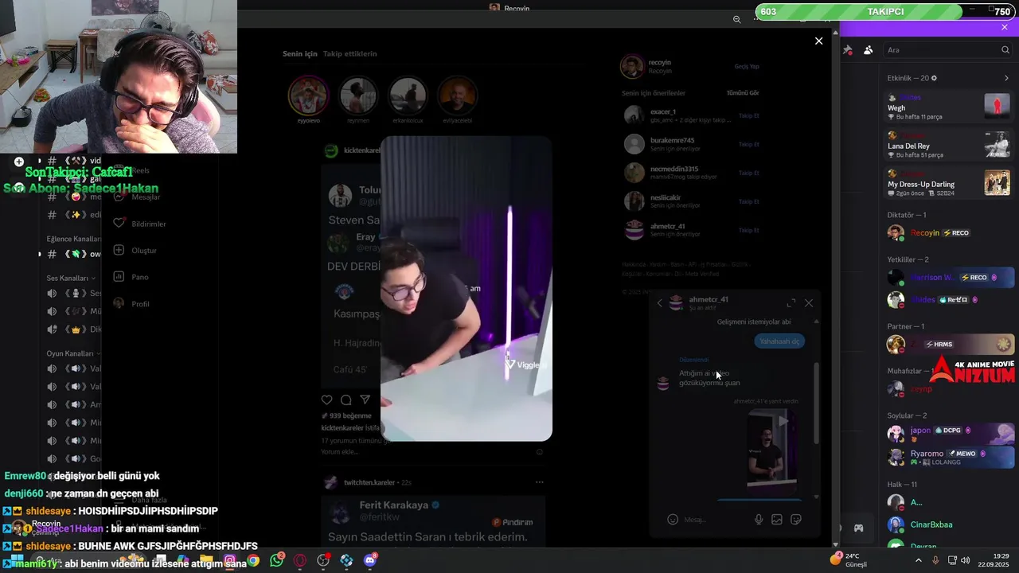The image size is (1019, 573).
Task: Open Instagram from the taskbar
Action: click(230, 560)
